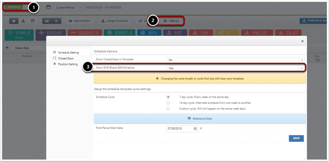Click arrow of Show Closed Days dropdown
This screenshot has width=329, height=162.
(x=302, y=60)
